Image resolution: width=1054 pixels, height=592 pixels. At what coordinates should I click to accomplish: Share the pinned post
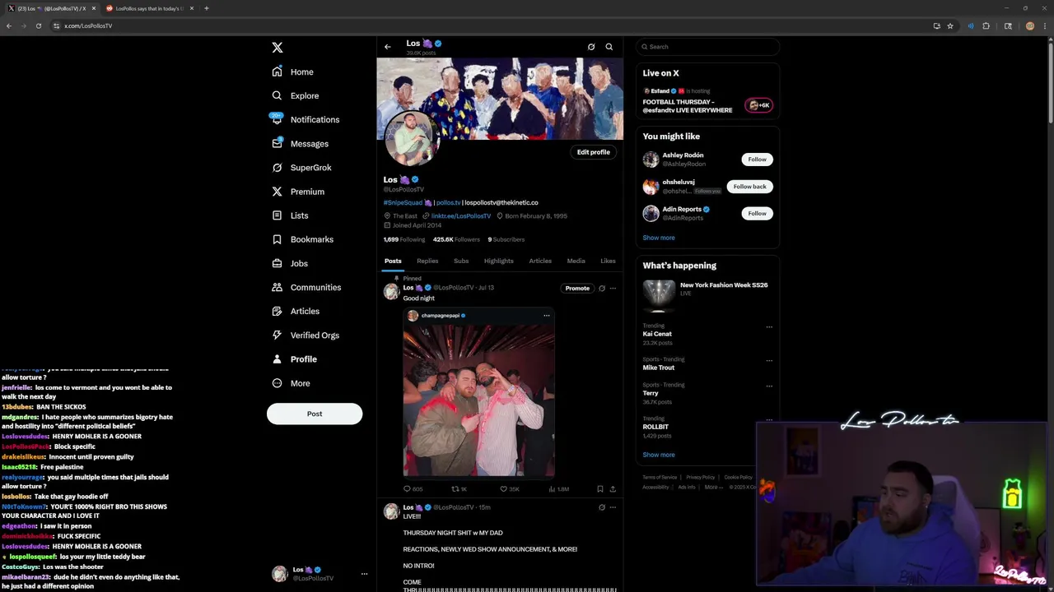tap(613, 488)
